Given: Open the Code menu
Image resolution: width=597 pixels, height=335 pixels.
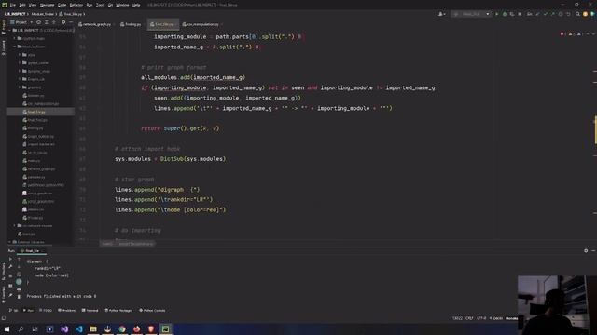Looking at the screenshot, I should (x=62, y=5).
